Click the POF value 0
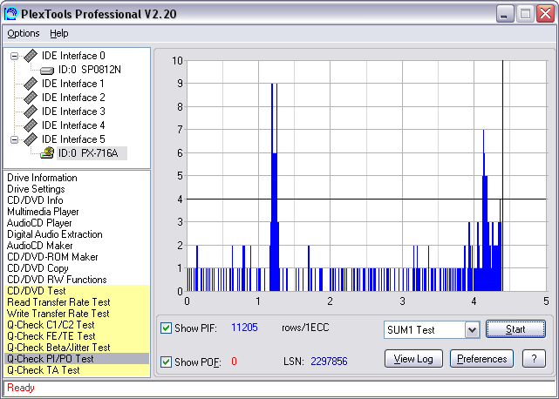 [234, 362]
